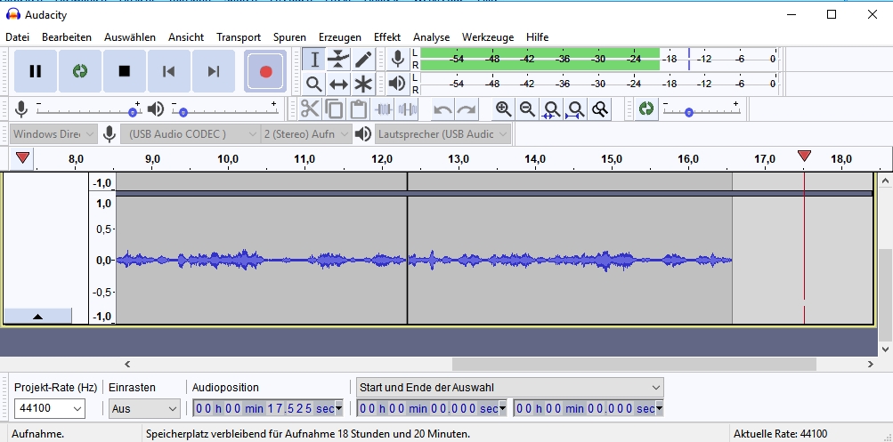Select the Selection (I-beam) tool

313,60
